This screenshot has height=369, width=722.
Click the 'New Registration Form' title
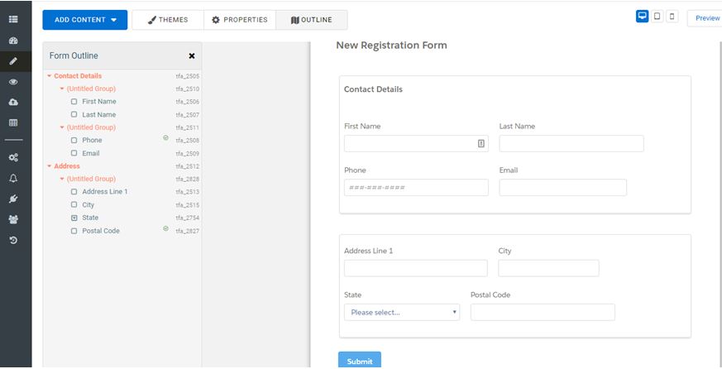pos(391,46)
